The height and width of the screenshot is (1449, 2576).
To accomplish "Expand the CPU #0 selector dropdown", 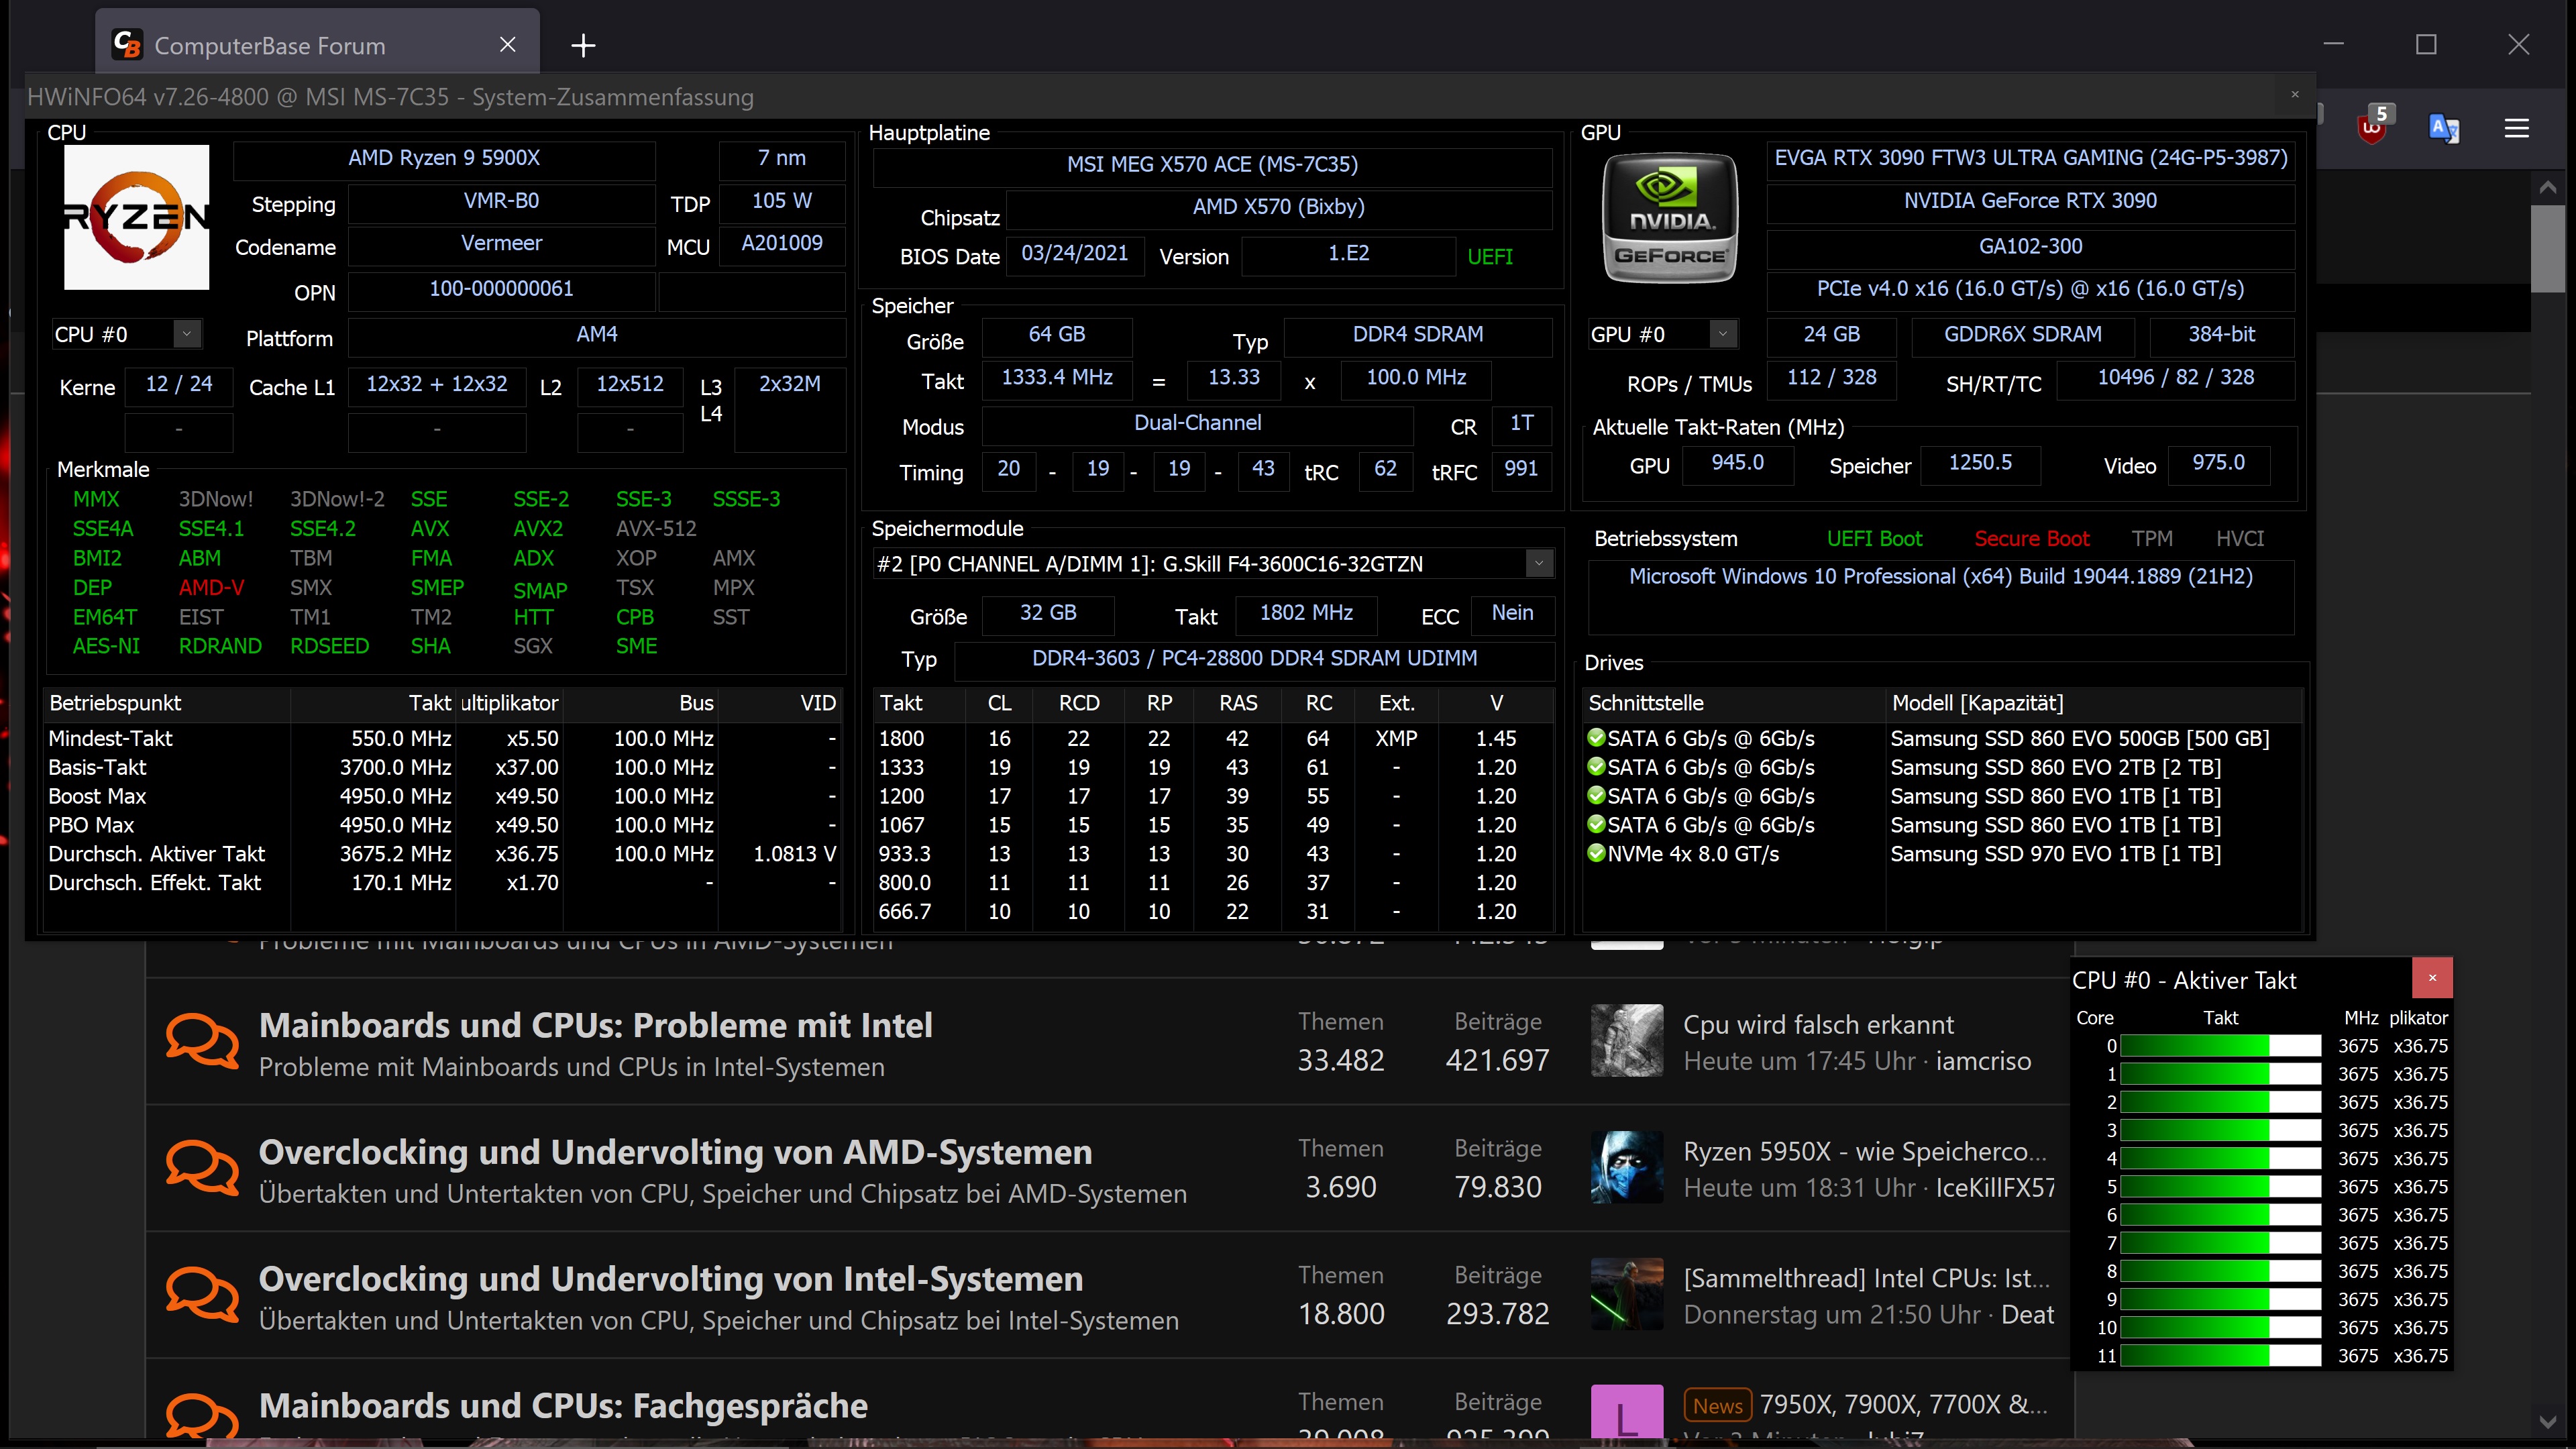I will 187,334.
